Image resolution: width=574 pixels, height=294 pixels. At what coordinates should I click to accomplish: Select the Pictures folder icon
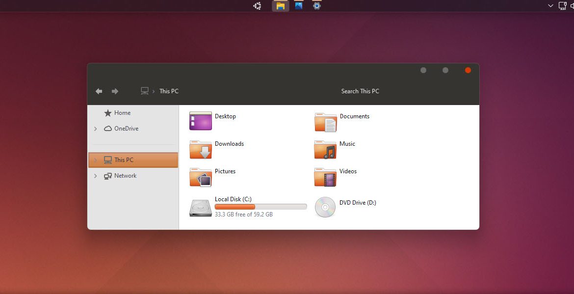pos(201,177)
